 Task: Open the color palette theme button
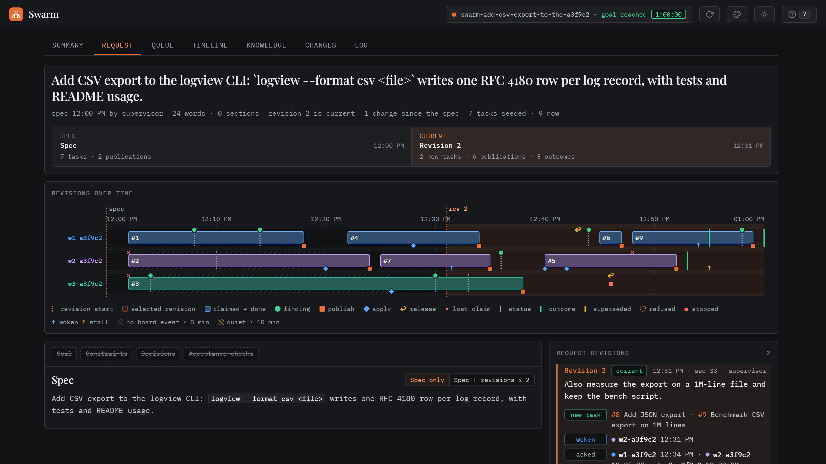[737, 14]
